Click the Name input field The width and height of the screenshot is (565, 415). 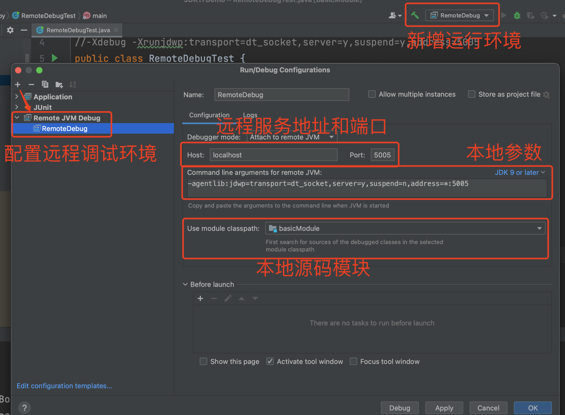(x=282, y=95)
